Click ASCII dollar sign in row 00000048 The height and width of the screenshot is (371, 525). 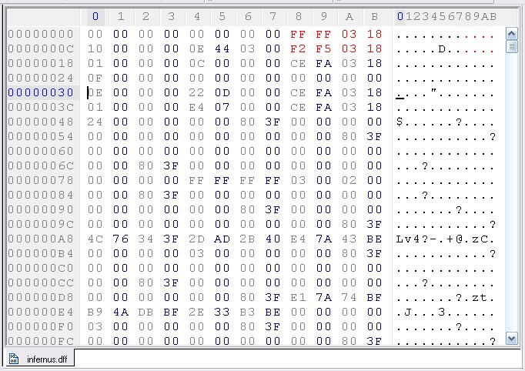click(x=400, y=122)
